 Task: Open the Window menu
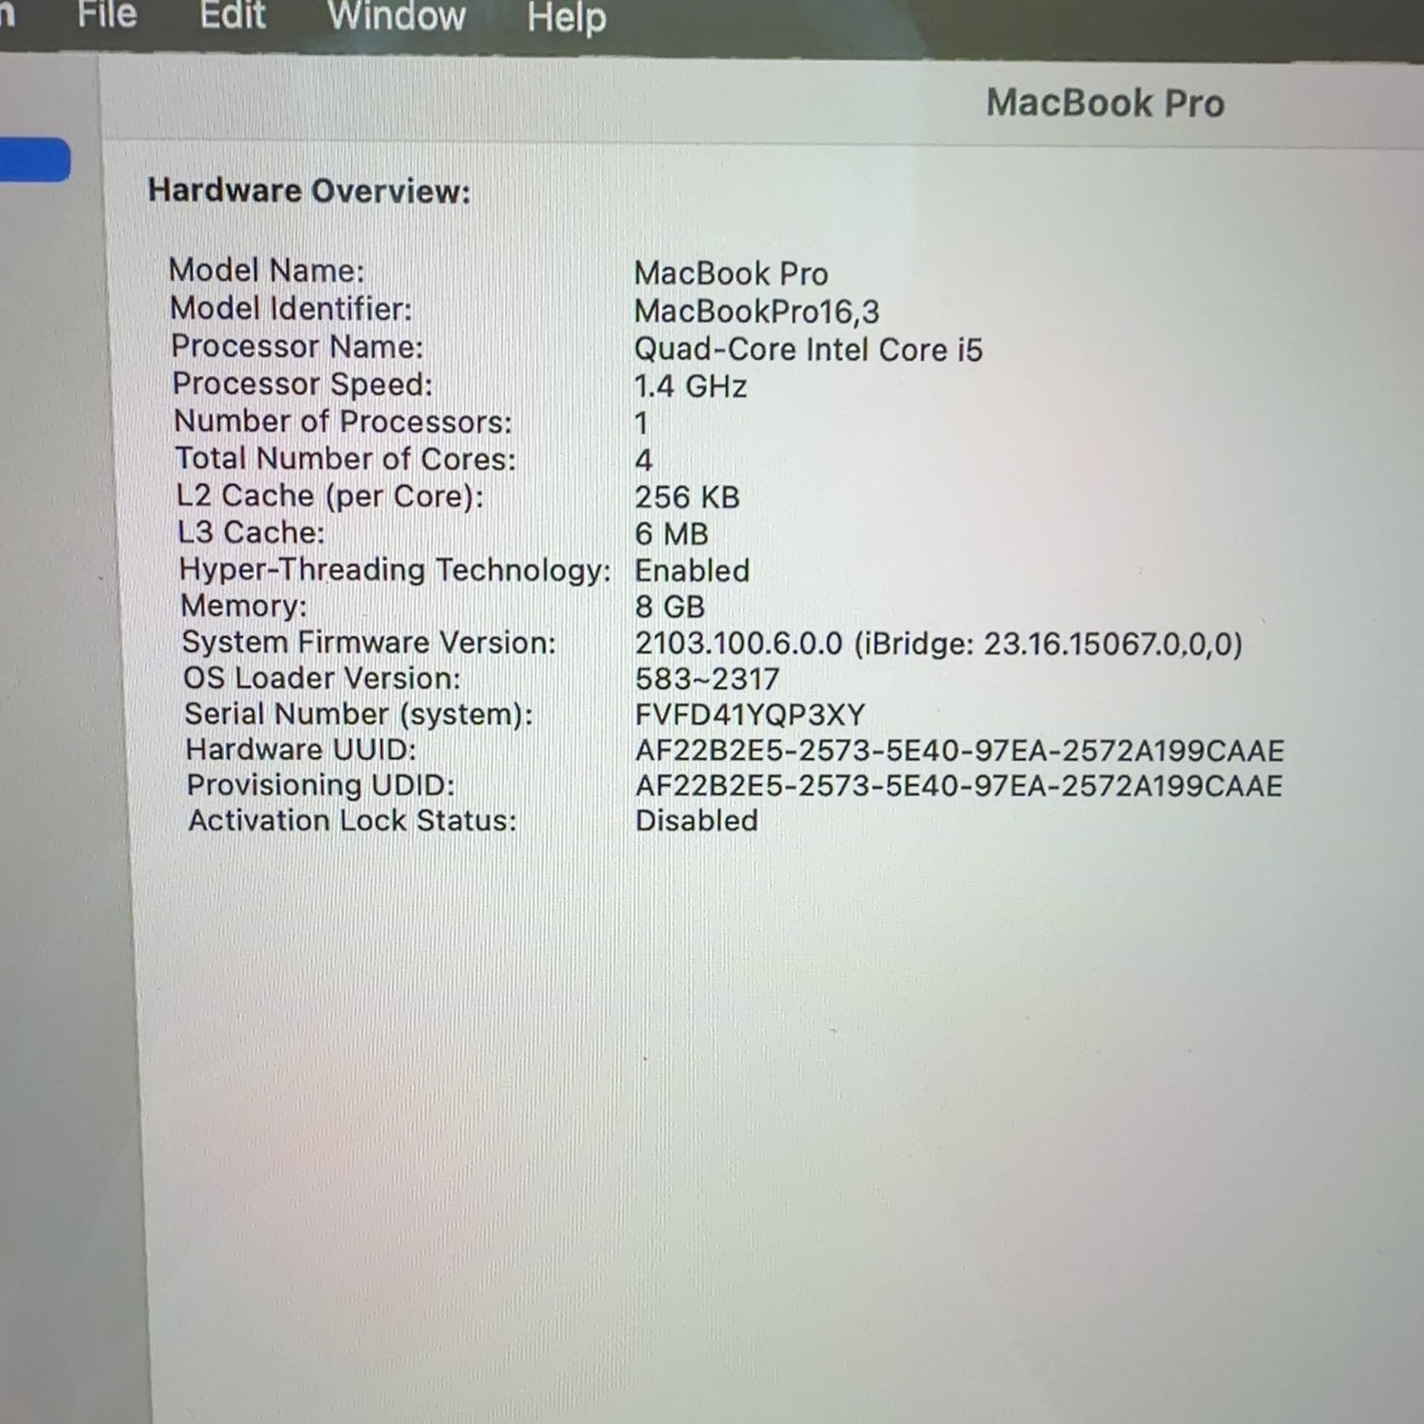tap(397, 17)
